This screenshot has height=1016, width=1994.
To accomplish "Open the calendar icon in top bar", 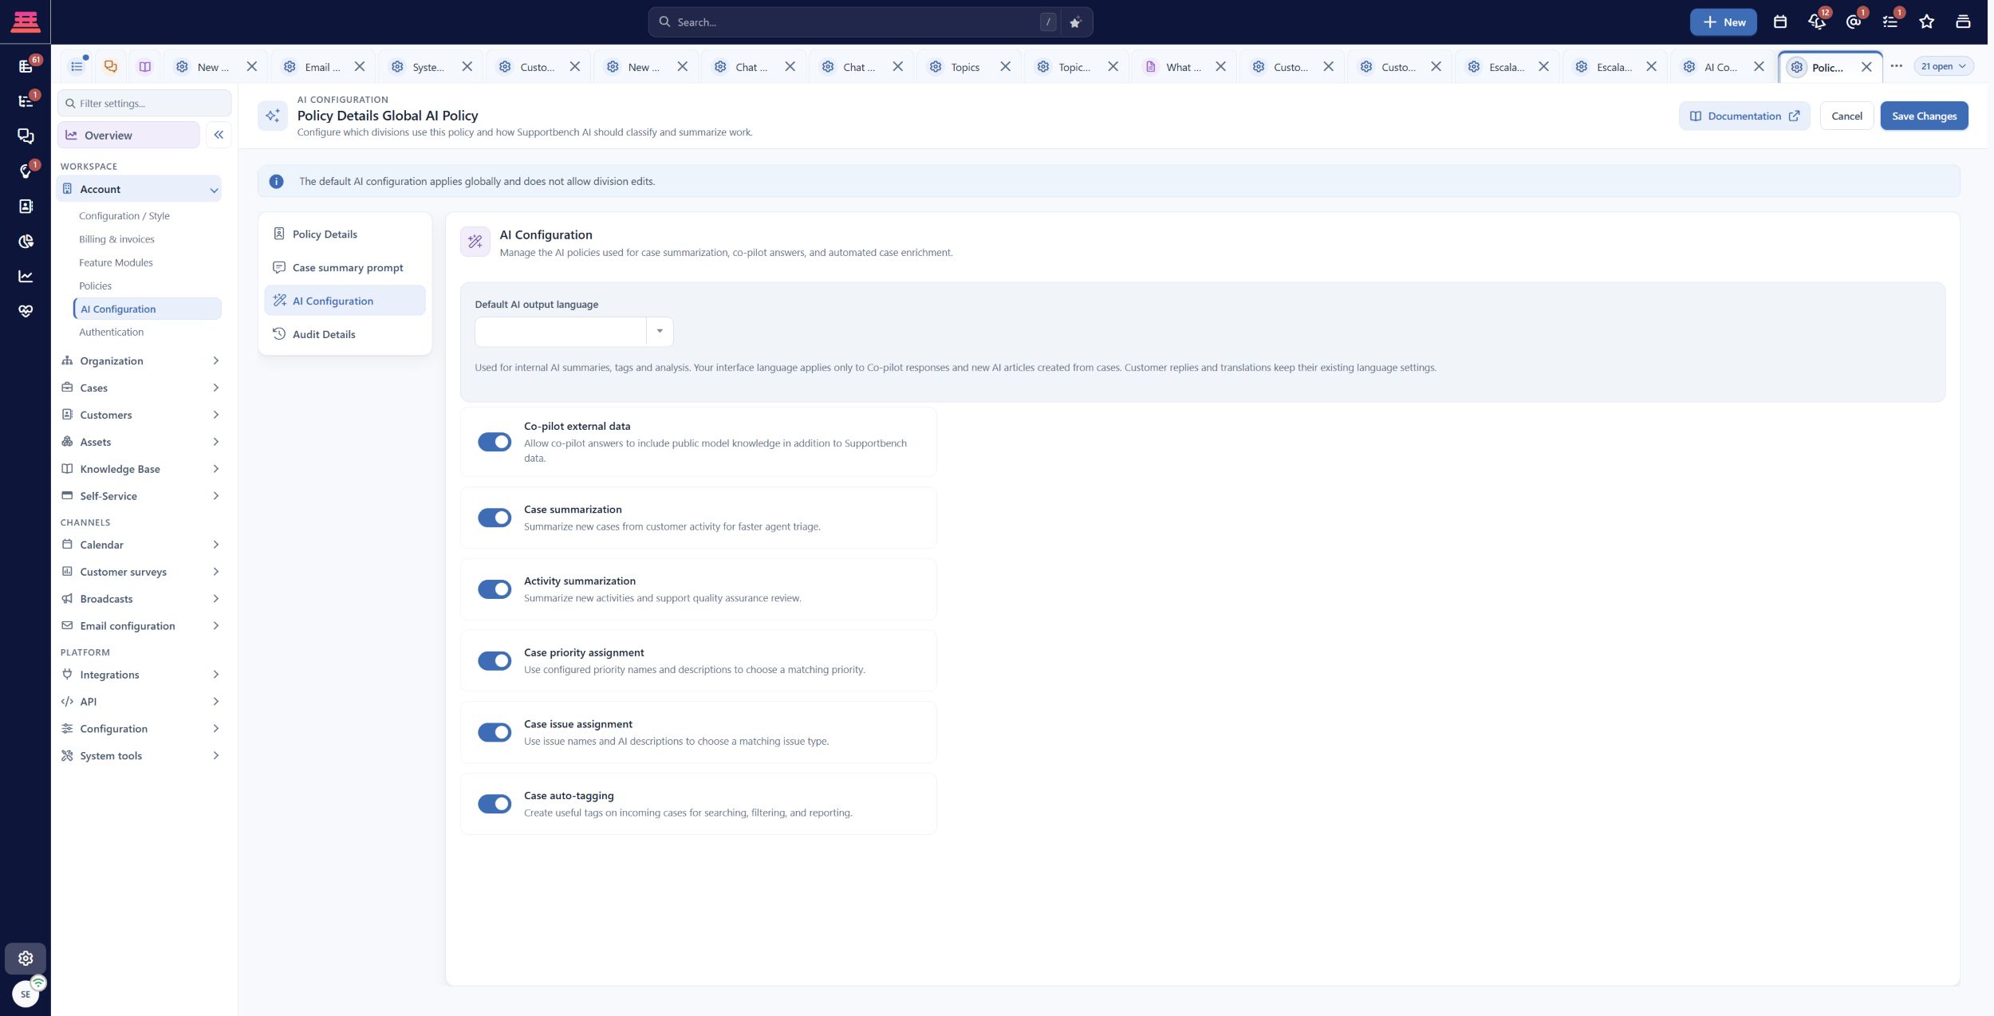I will [1779, 22].
